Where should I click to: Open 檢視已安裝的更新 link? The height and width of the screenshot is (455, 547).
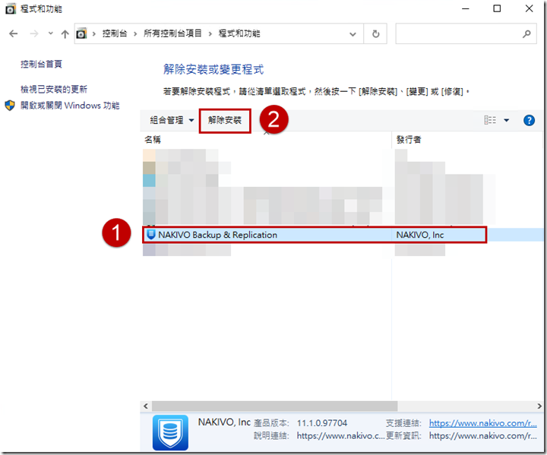(54, 90)
